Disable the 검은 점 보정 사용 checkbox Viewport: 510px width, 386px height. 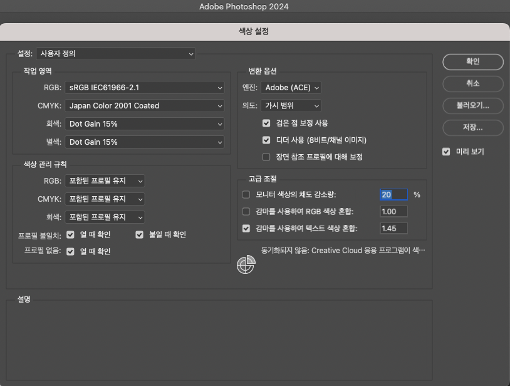pyautogui.click(x=266, y=123)
